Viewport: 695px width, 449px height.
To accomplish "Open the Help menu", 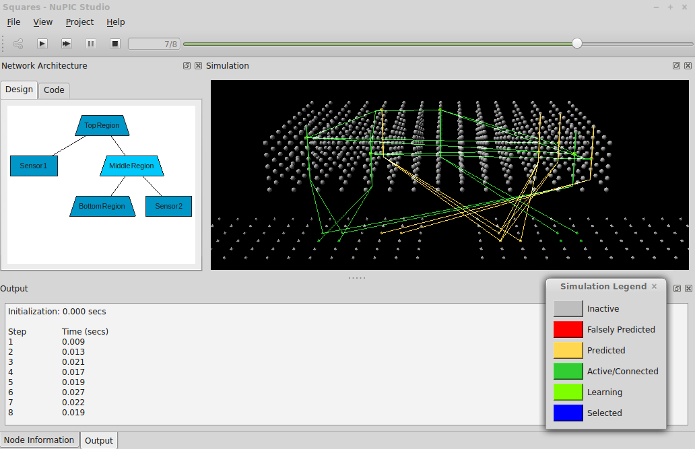I will (116, 22).
